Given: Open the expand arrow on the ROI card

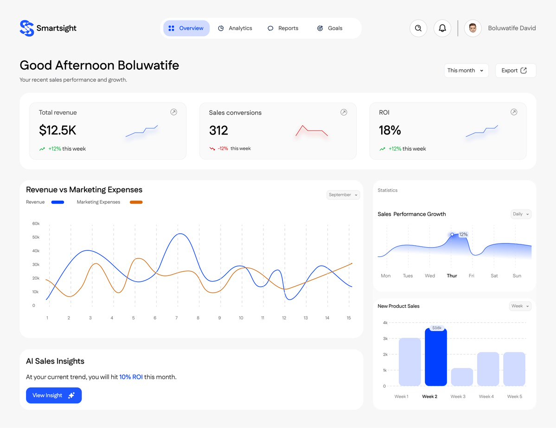Looking at the screenshot, I should point(514,112).
